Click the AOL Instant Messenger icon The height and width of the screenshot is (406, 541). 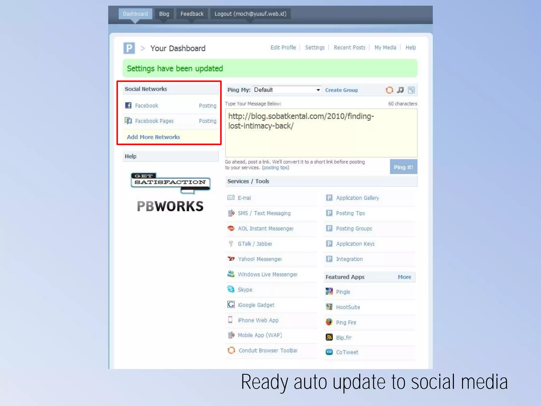point(231,228)
